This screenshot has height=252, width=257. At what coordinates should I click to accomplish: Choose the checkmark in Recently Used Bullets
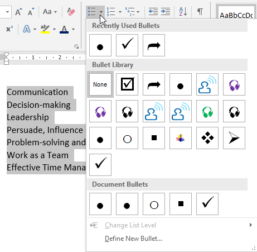(x=127, y=45)
